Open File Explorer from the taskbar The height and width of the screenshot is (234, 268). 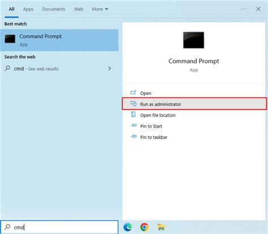coord(161,227)
